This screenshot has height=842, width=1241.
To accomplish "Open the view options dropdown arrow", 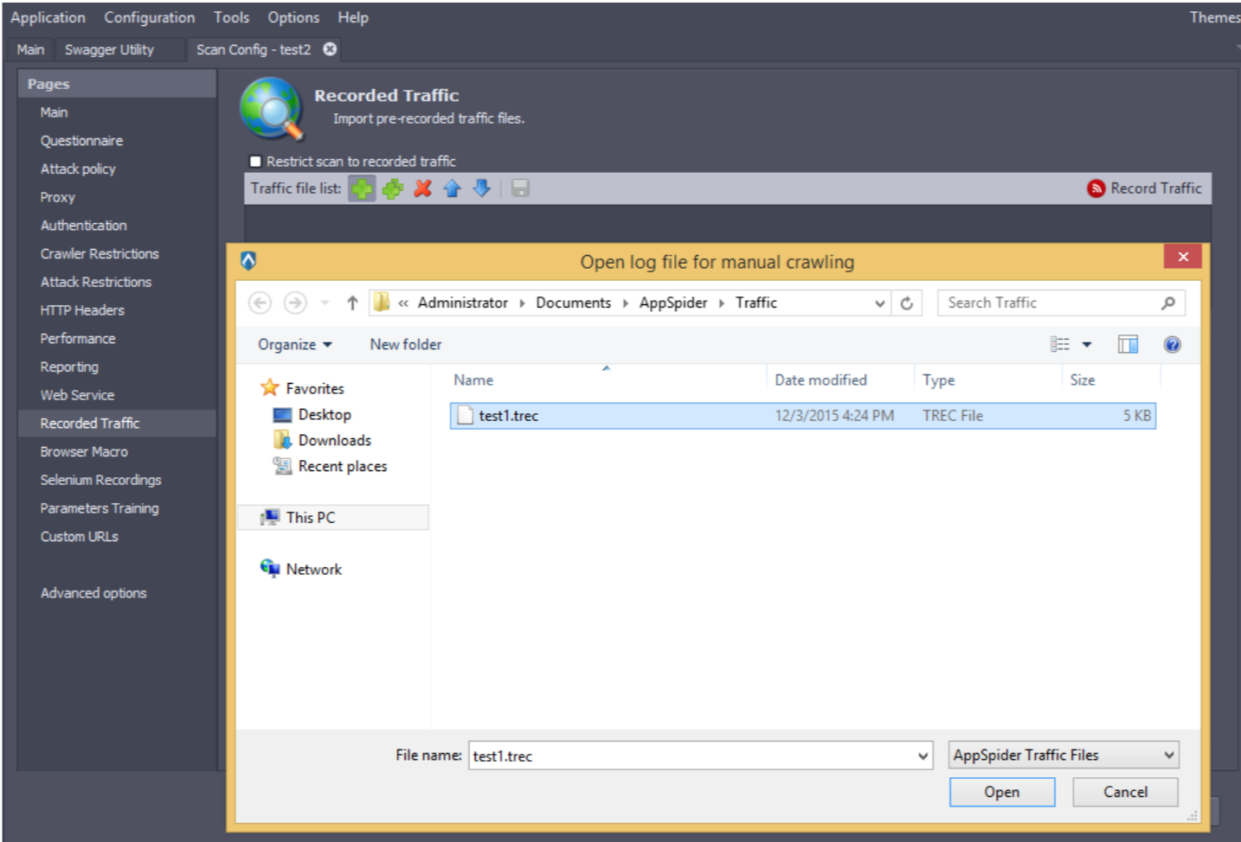I will tap(1087, 345).
